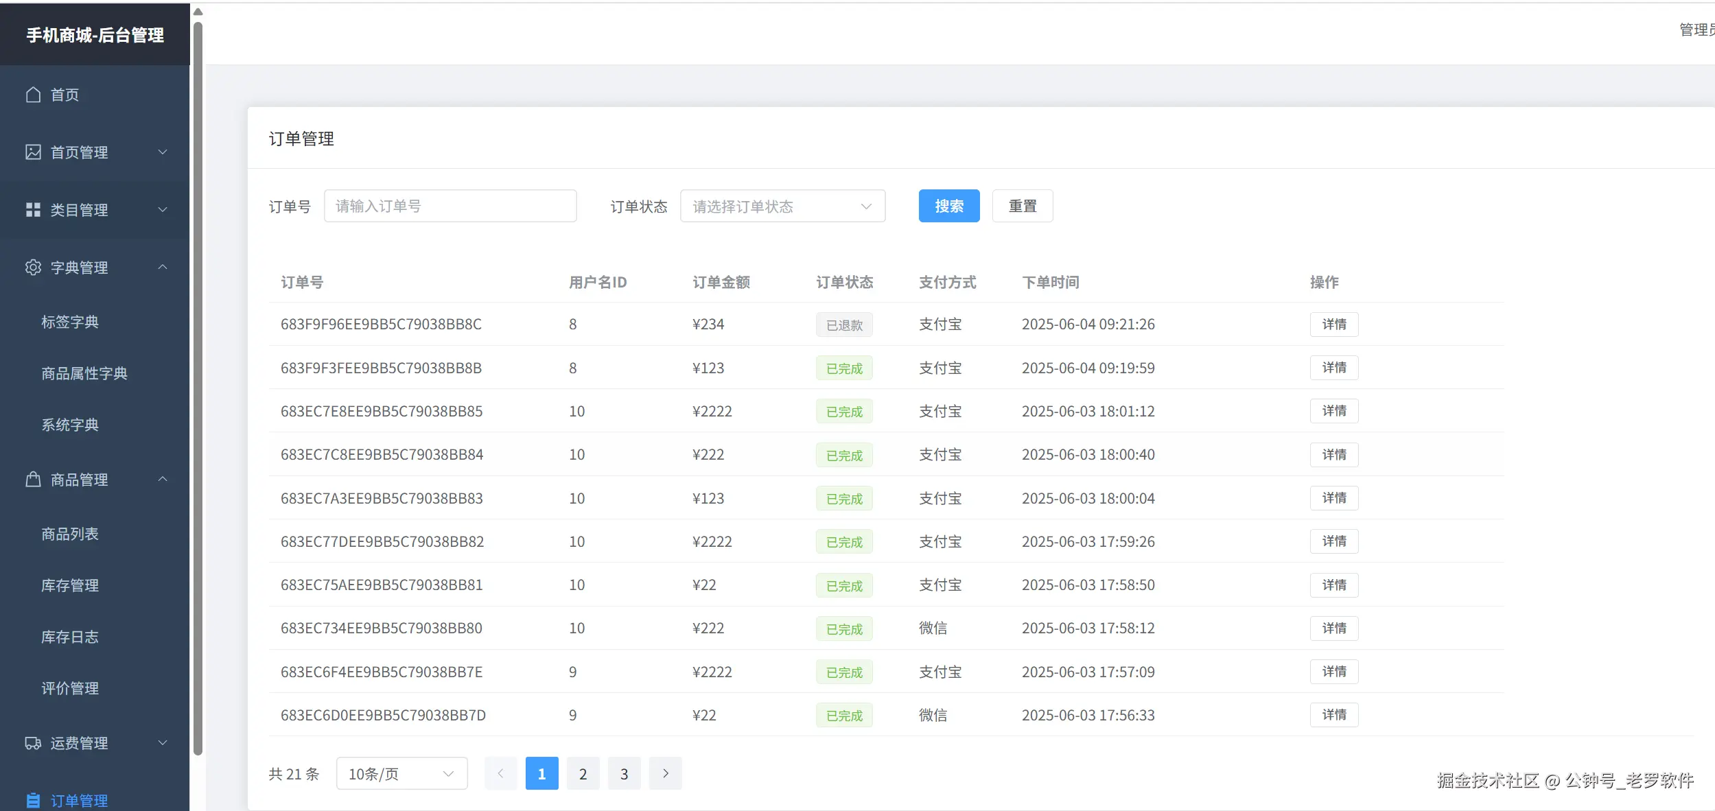Open the 10条/页 page size dropdown
Screen dimensions: 1715x811
pos(401,774)
